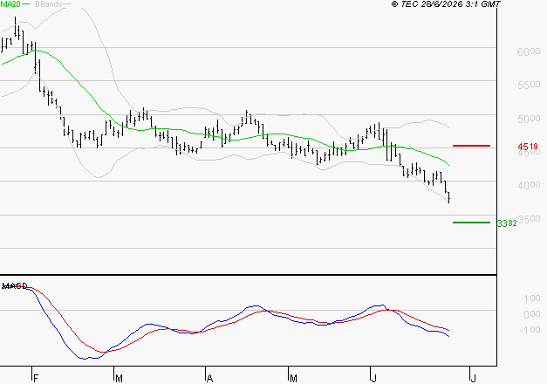Image resolution: width=547 pixels, height=384 pixels.
Task: Click the MACD 100 scale label
Action: pyautogui.click(x=532, y=298)
